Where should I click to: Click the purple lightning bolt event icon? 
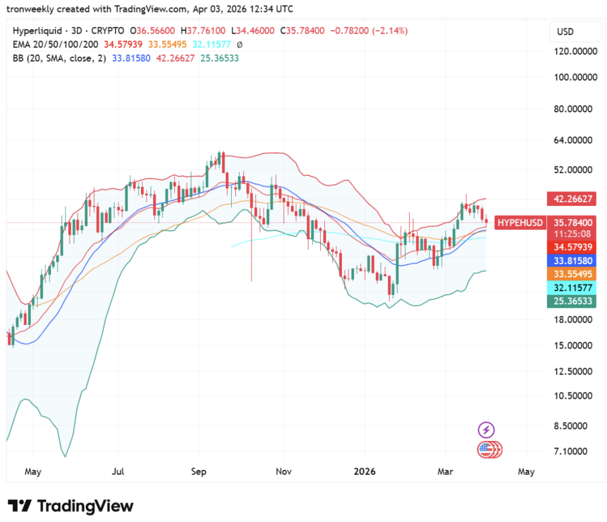coord(487,430)
